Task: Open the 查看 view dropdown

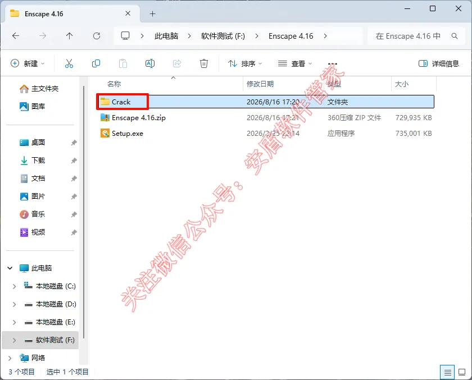Action: pyautogui.click(x=294, y=63)
